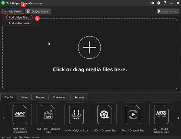Switch to the Customized tab
The width and height of the screenshot is (181, 139).
[60, 97]
